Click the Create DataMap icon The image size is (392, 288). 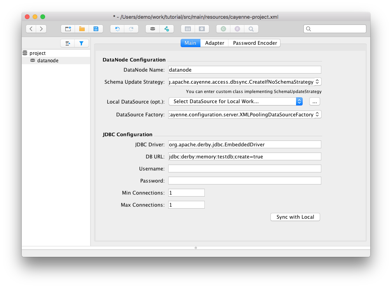pyautogui.click(x=167, y=29)
